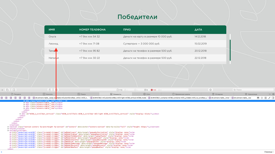Switch to the Сеть tab
275x154 pixels.
147,94
